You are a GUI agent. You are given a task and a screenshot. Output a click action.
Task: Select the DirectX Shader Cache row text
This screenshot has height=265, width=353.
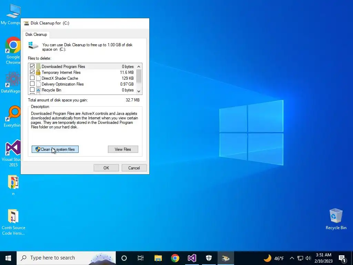[x=60, y=78]
